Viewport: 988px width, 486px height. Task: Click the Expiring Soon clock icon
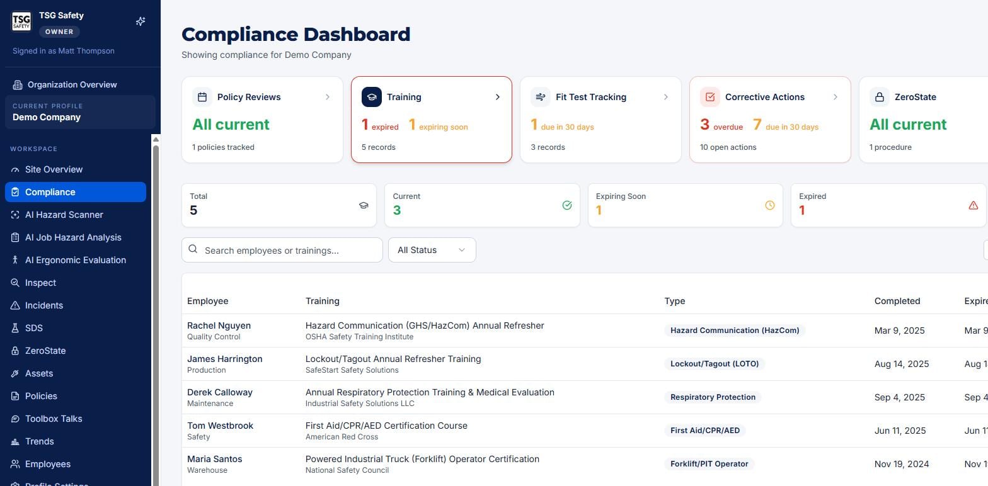pos(770,205)
